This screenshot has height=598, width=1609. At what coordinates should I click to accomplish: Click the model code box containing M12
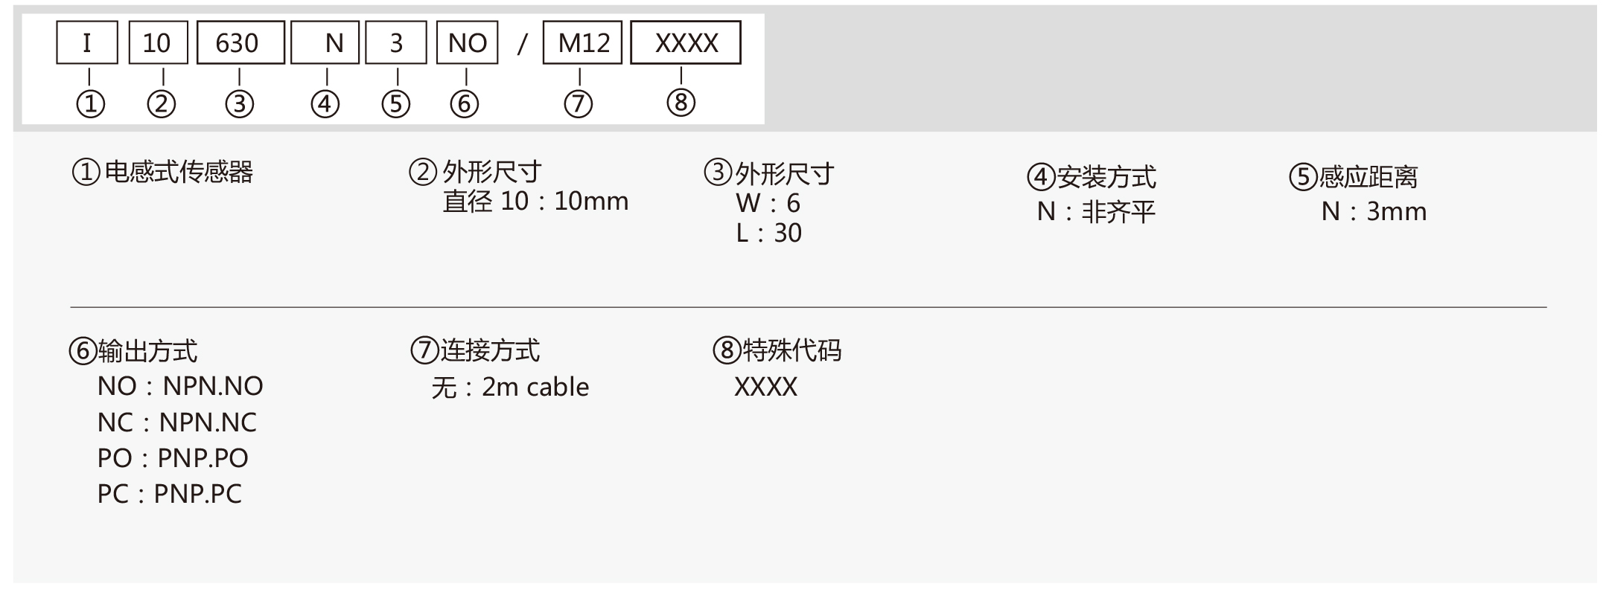(582, 43)
